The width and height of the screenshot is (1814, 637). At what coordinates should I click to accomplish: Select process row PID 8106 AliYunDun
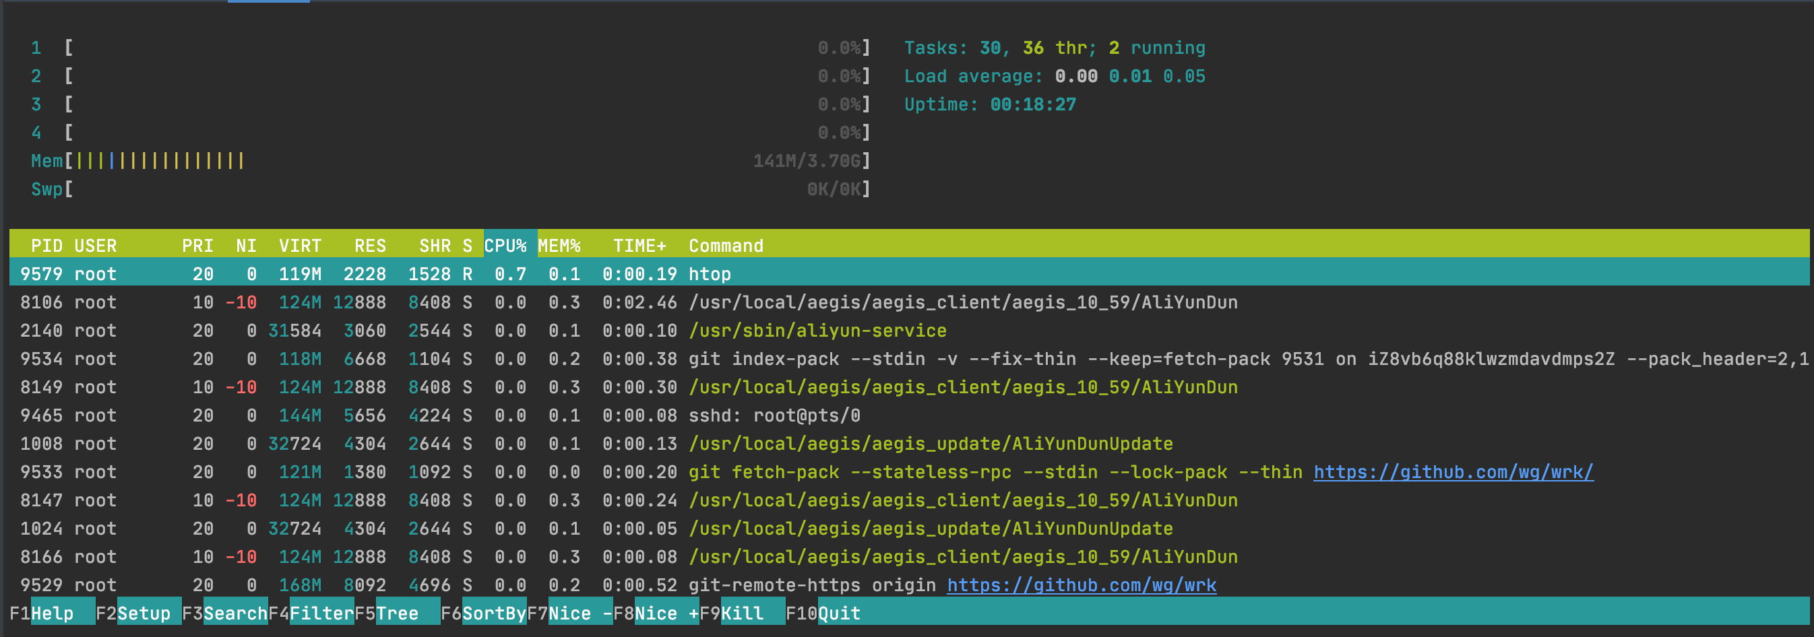[909, 302]
